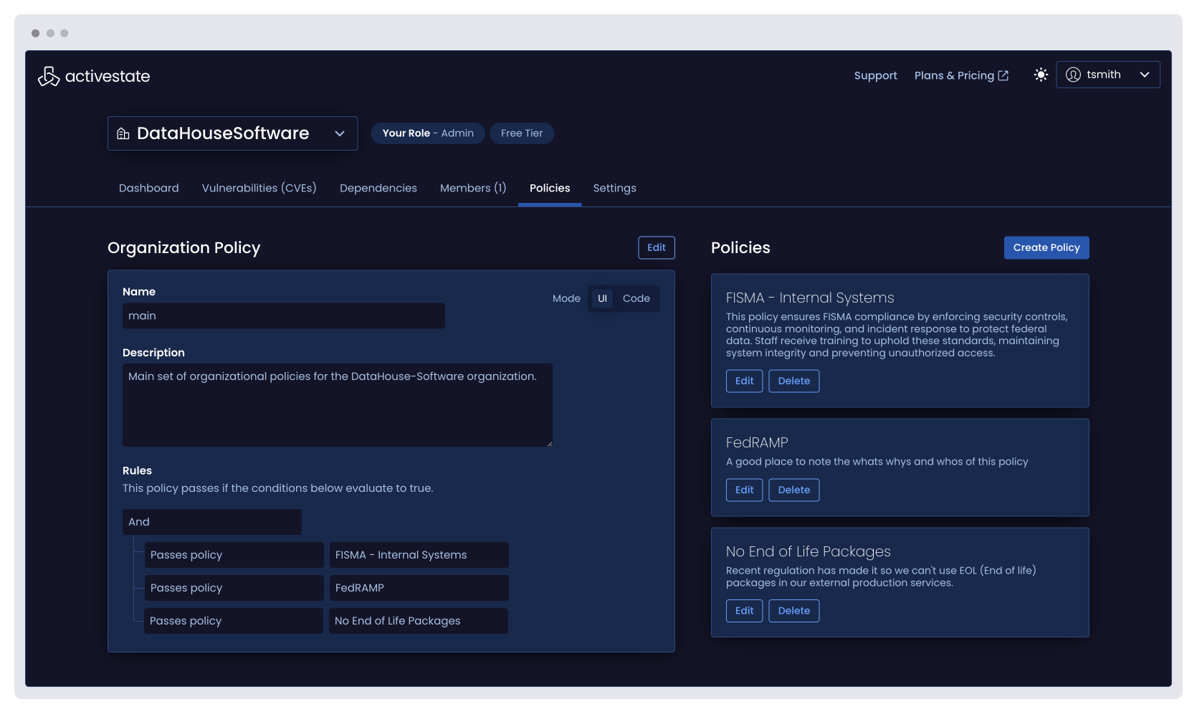Click the FedRAMP card description text
Image resolution: width=1197 pixels, height=717 pixels.
coord(877,462)
